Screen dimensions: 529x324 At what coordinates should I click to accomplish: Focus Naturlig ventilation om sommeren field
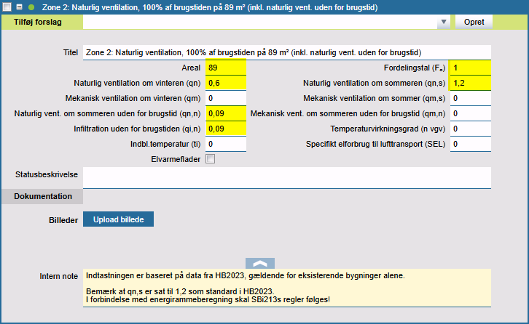[470, 83]
